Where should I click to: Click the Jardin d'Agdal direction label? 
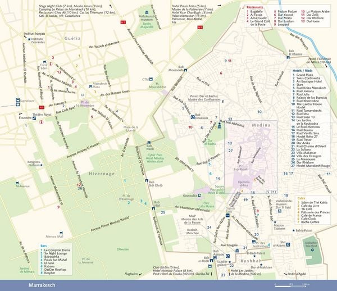(297, 274)
